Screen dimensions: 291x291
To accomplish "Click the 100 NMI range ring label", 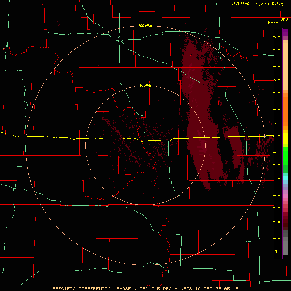I will [x=145, y=26].
